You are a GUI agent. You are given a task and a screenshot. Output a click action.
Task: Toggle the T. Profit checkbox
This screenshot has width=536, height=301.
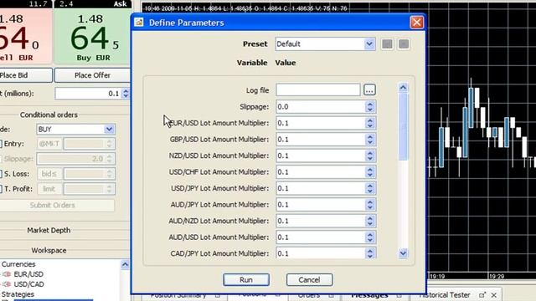point(1,189)
